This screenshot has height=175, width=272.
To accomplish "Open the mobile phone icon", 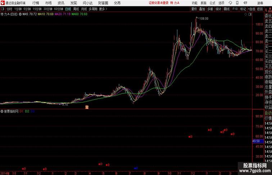I will (237, 3).
